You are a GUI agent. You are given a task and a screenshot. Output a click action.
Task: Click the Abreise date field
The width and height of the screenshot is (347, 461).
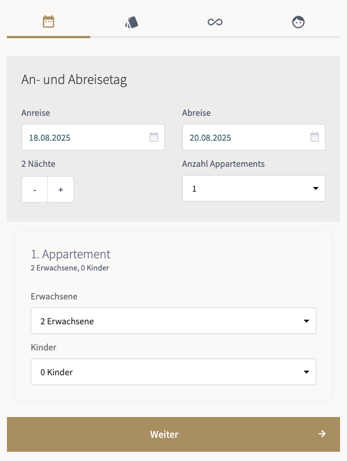click(x=248, y=137)
